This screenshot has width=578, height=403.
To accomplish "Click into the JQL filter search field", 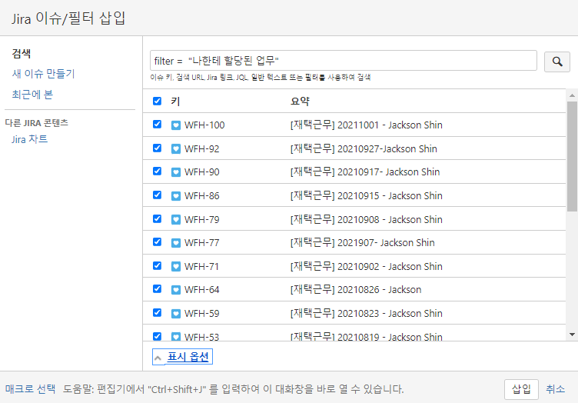I will [343, 61].
